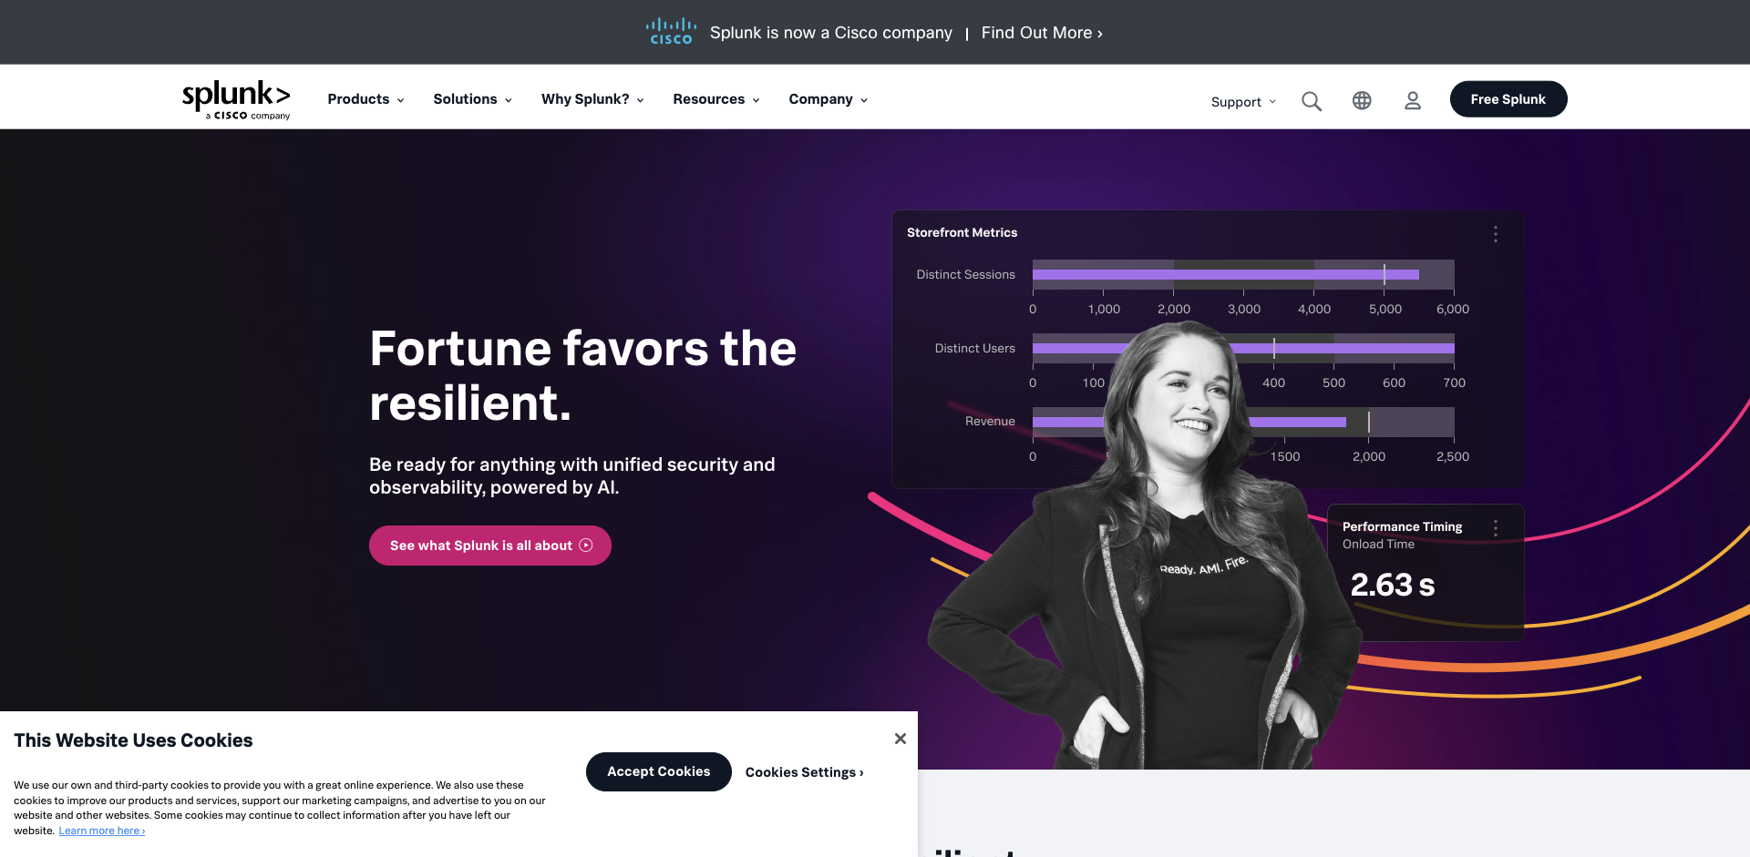The width and height of the screenshot is (1750, 857).
Task: Open Performance Timing three-dot menu
Action: 1496,528
